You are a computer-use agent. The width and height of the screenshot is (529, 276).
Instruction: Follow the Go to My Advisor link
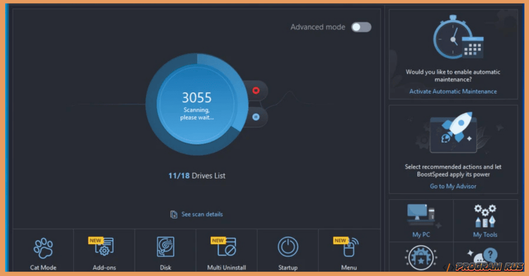(x=453, y=186)
